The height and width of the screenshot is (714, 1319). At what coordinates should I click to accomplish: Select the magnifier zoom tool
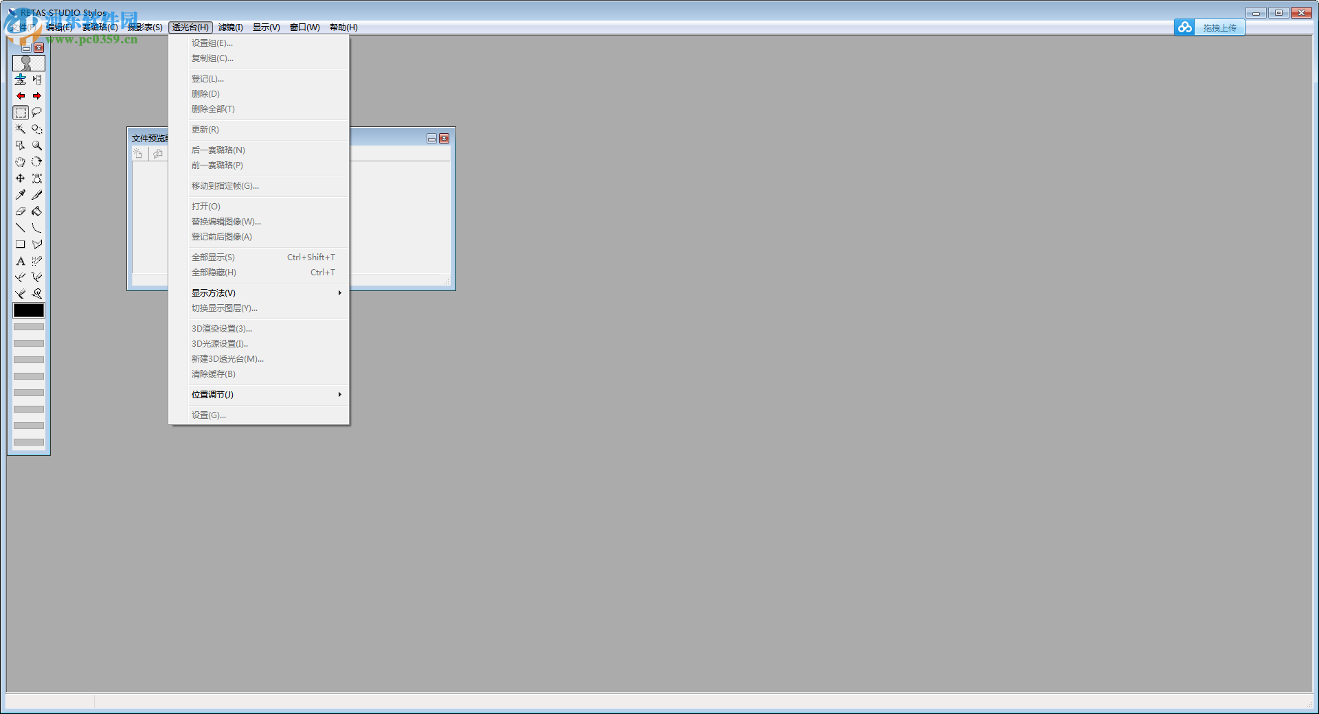pyautogui.click(x=37, y=146)
